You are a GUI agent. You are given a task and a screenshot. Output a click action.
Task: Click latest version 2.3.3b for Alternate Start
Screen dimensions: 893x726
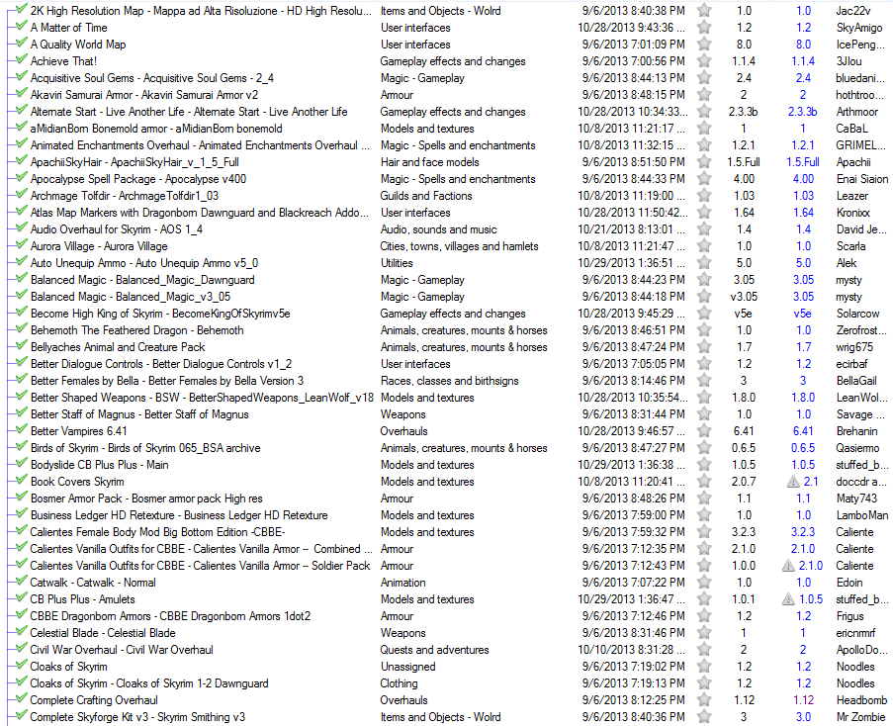coord(802,112)
